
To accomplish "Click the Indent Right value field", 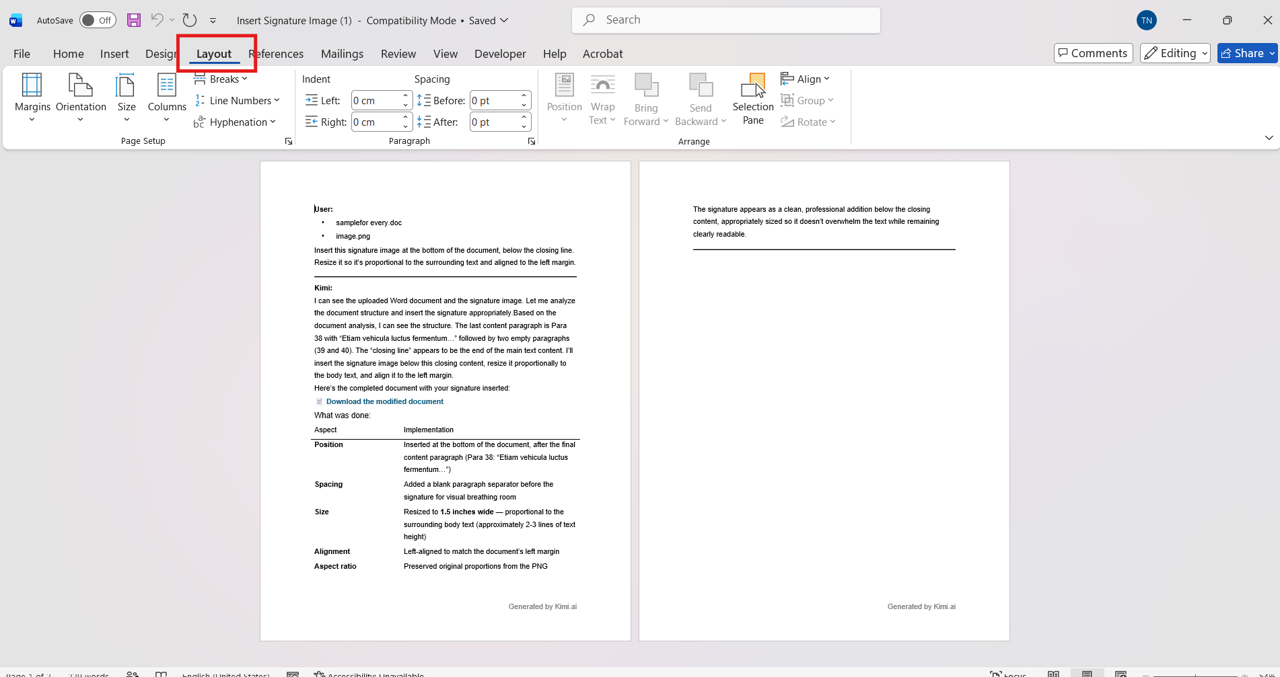I will click(376, 122).
